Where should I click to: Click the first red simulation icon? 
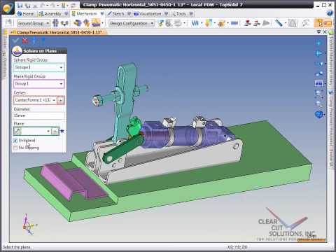(x=248, y=23)
